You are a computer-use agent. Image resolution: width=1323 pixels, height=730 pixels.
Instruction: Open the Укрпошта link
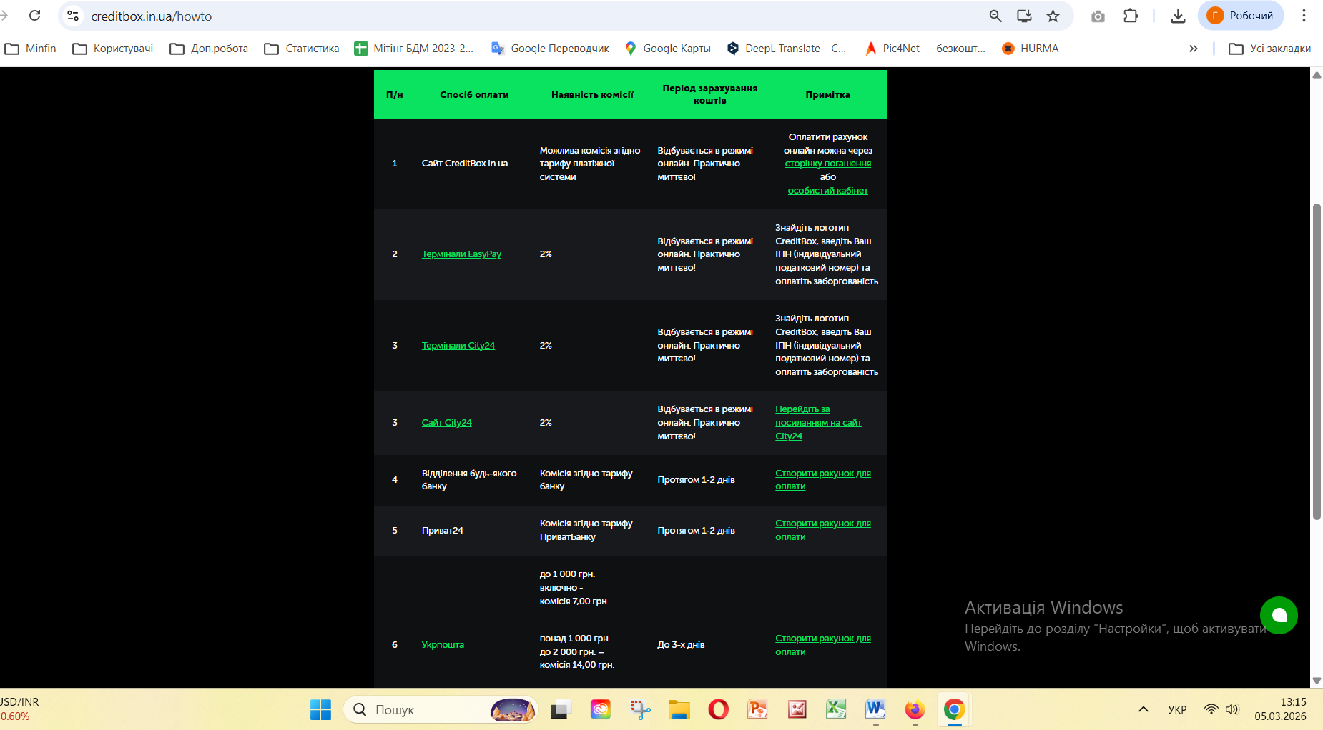coord(443,645)
